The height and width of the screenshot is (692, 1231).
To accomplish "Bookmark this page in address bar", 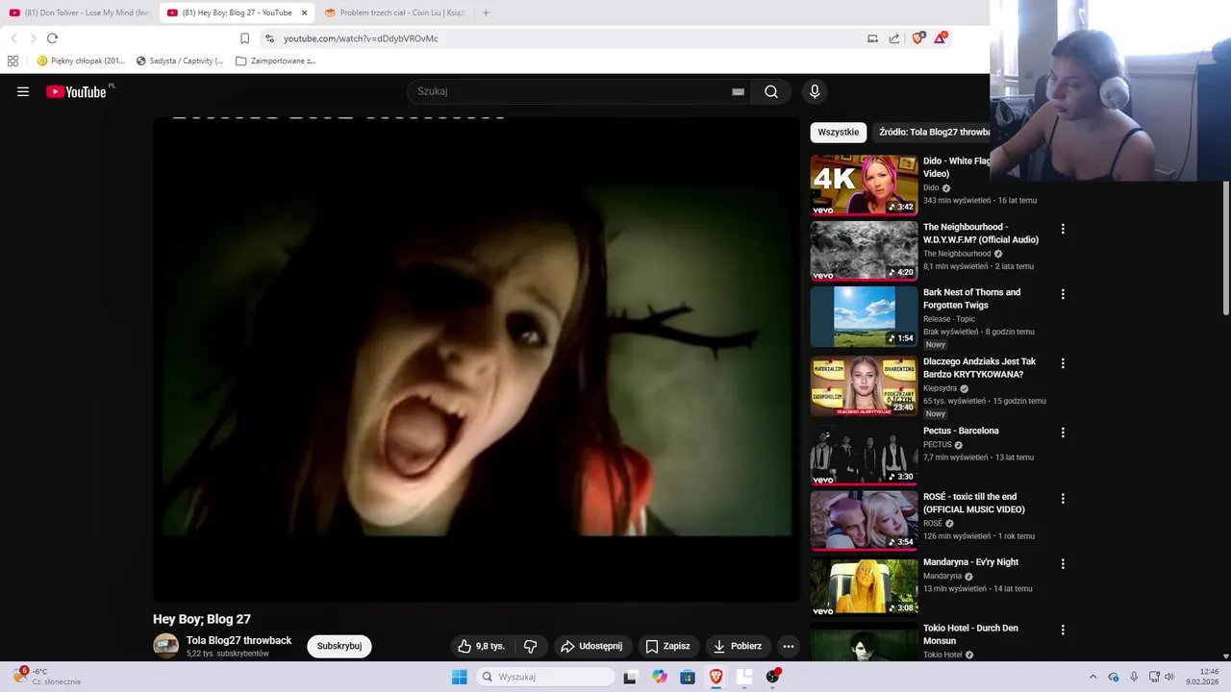I will coord(244,38).
